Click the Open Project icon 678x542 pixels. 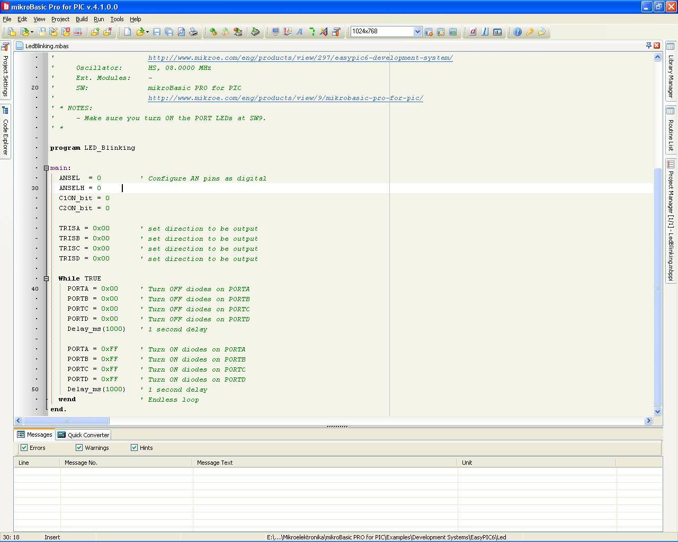coord(24,32)
